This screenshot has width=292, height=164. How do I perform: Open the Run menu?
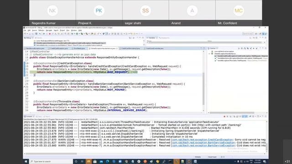coord(68,31)
